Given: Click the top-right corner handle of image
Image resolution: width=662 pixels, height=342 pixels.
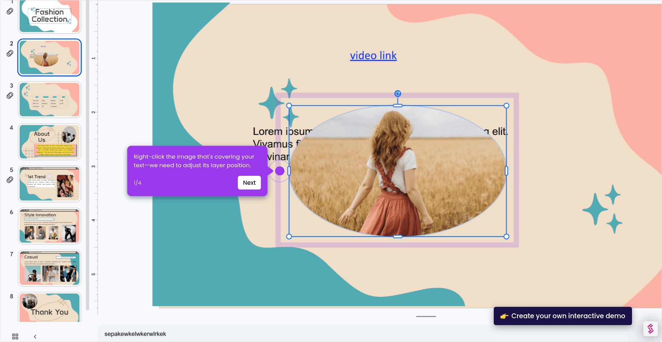Looking at the screenshot, I should click(506, 106).
